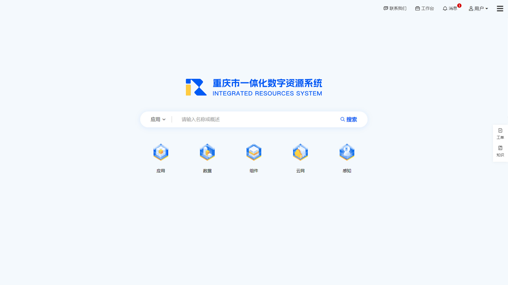The width and height of the screenshot is (508, 285).
Task: Click the 重庆市一体化数字资源系统 logo
Action: point(254,87)
